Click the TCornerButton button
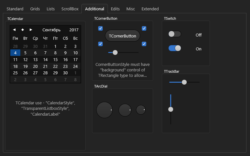The image size is (250, 156). pyautogui.click(x=122, y=36)
